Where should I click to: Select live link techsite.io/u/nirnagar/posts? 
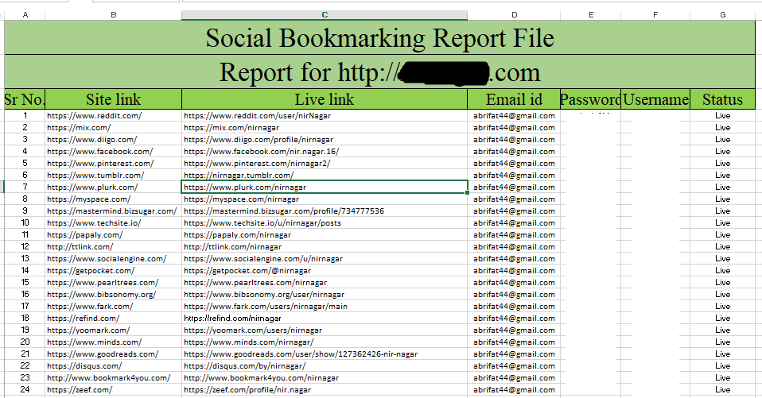pos(262,222)
